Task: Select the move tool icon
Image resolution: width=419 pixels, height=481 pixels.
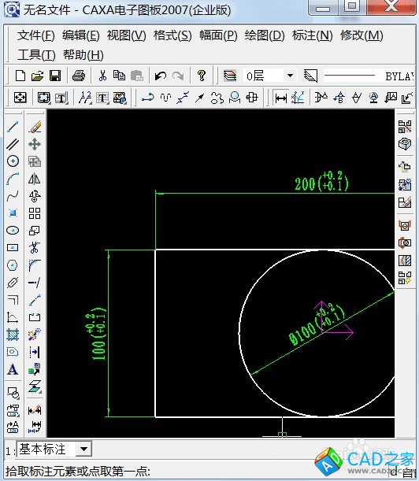Action: point(35,144)
